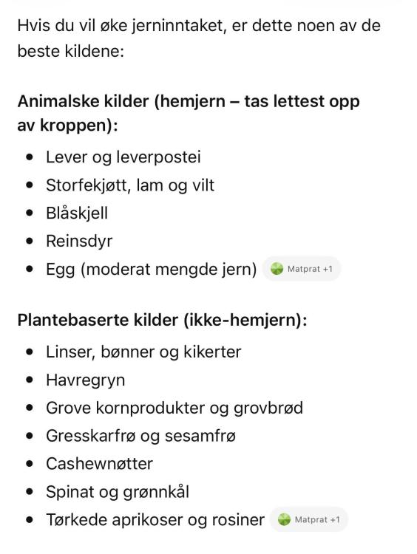The image size is (417, 554).
Task: Click the green Matprat icon beside Egg line
Action: [x=277, y=269]
